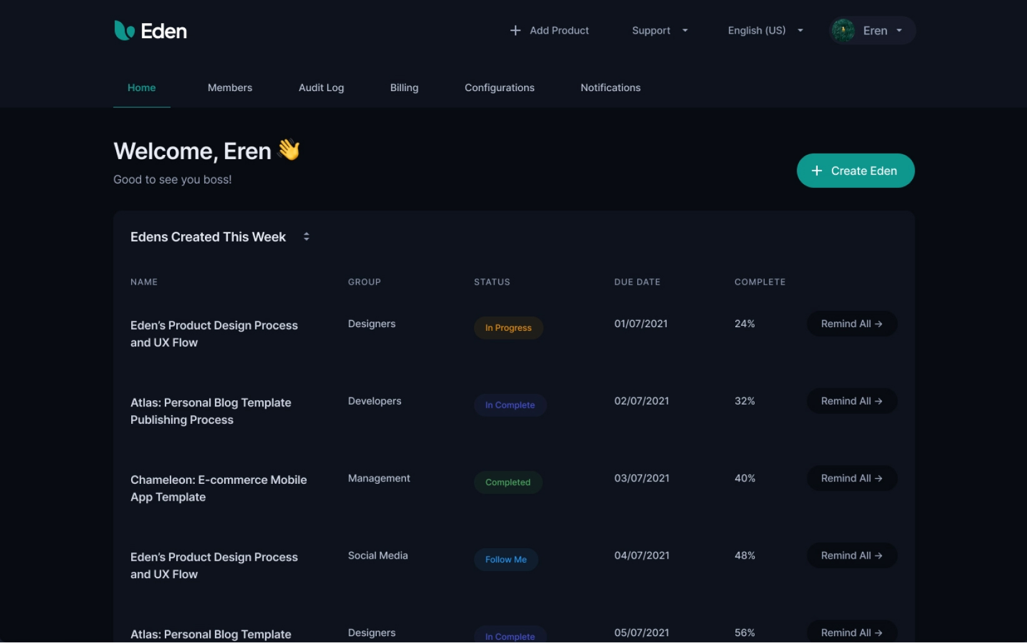Select the Configurations tab
This screenshot has width=1027, height=643.
(x=499, y=88)
